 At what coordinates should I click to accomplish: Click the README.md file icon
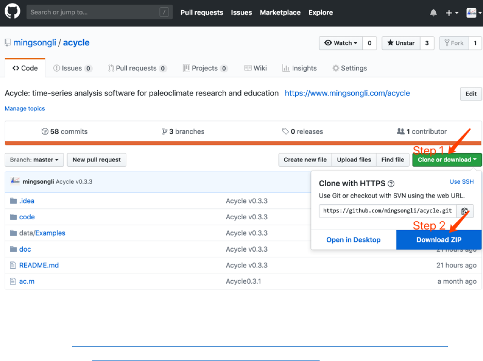click(x=13, y=266)
